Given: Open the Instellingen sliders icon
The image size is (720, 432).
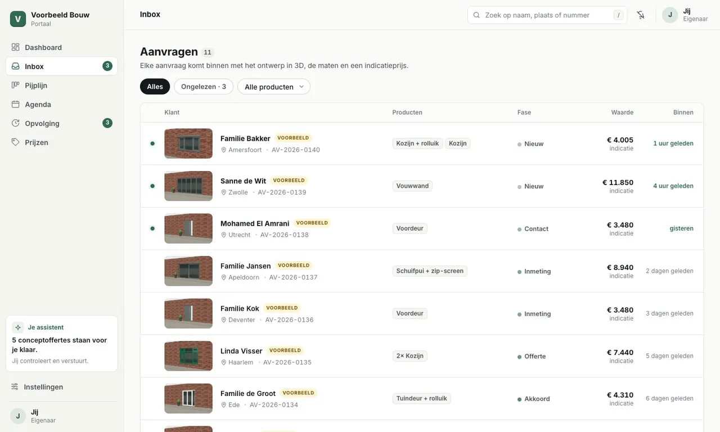Looking at the screenshot, I should (x=15, y=387).
